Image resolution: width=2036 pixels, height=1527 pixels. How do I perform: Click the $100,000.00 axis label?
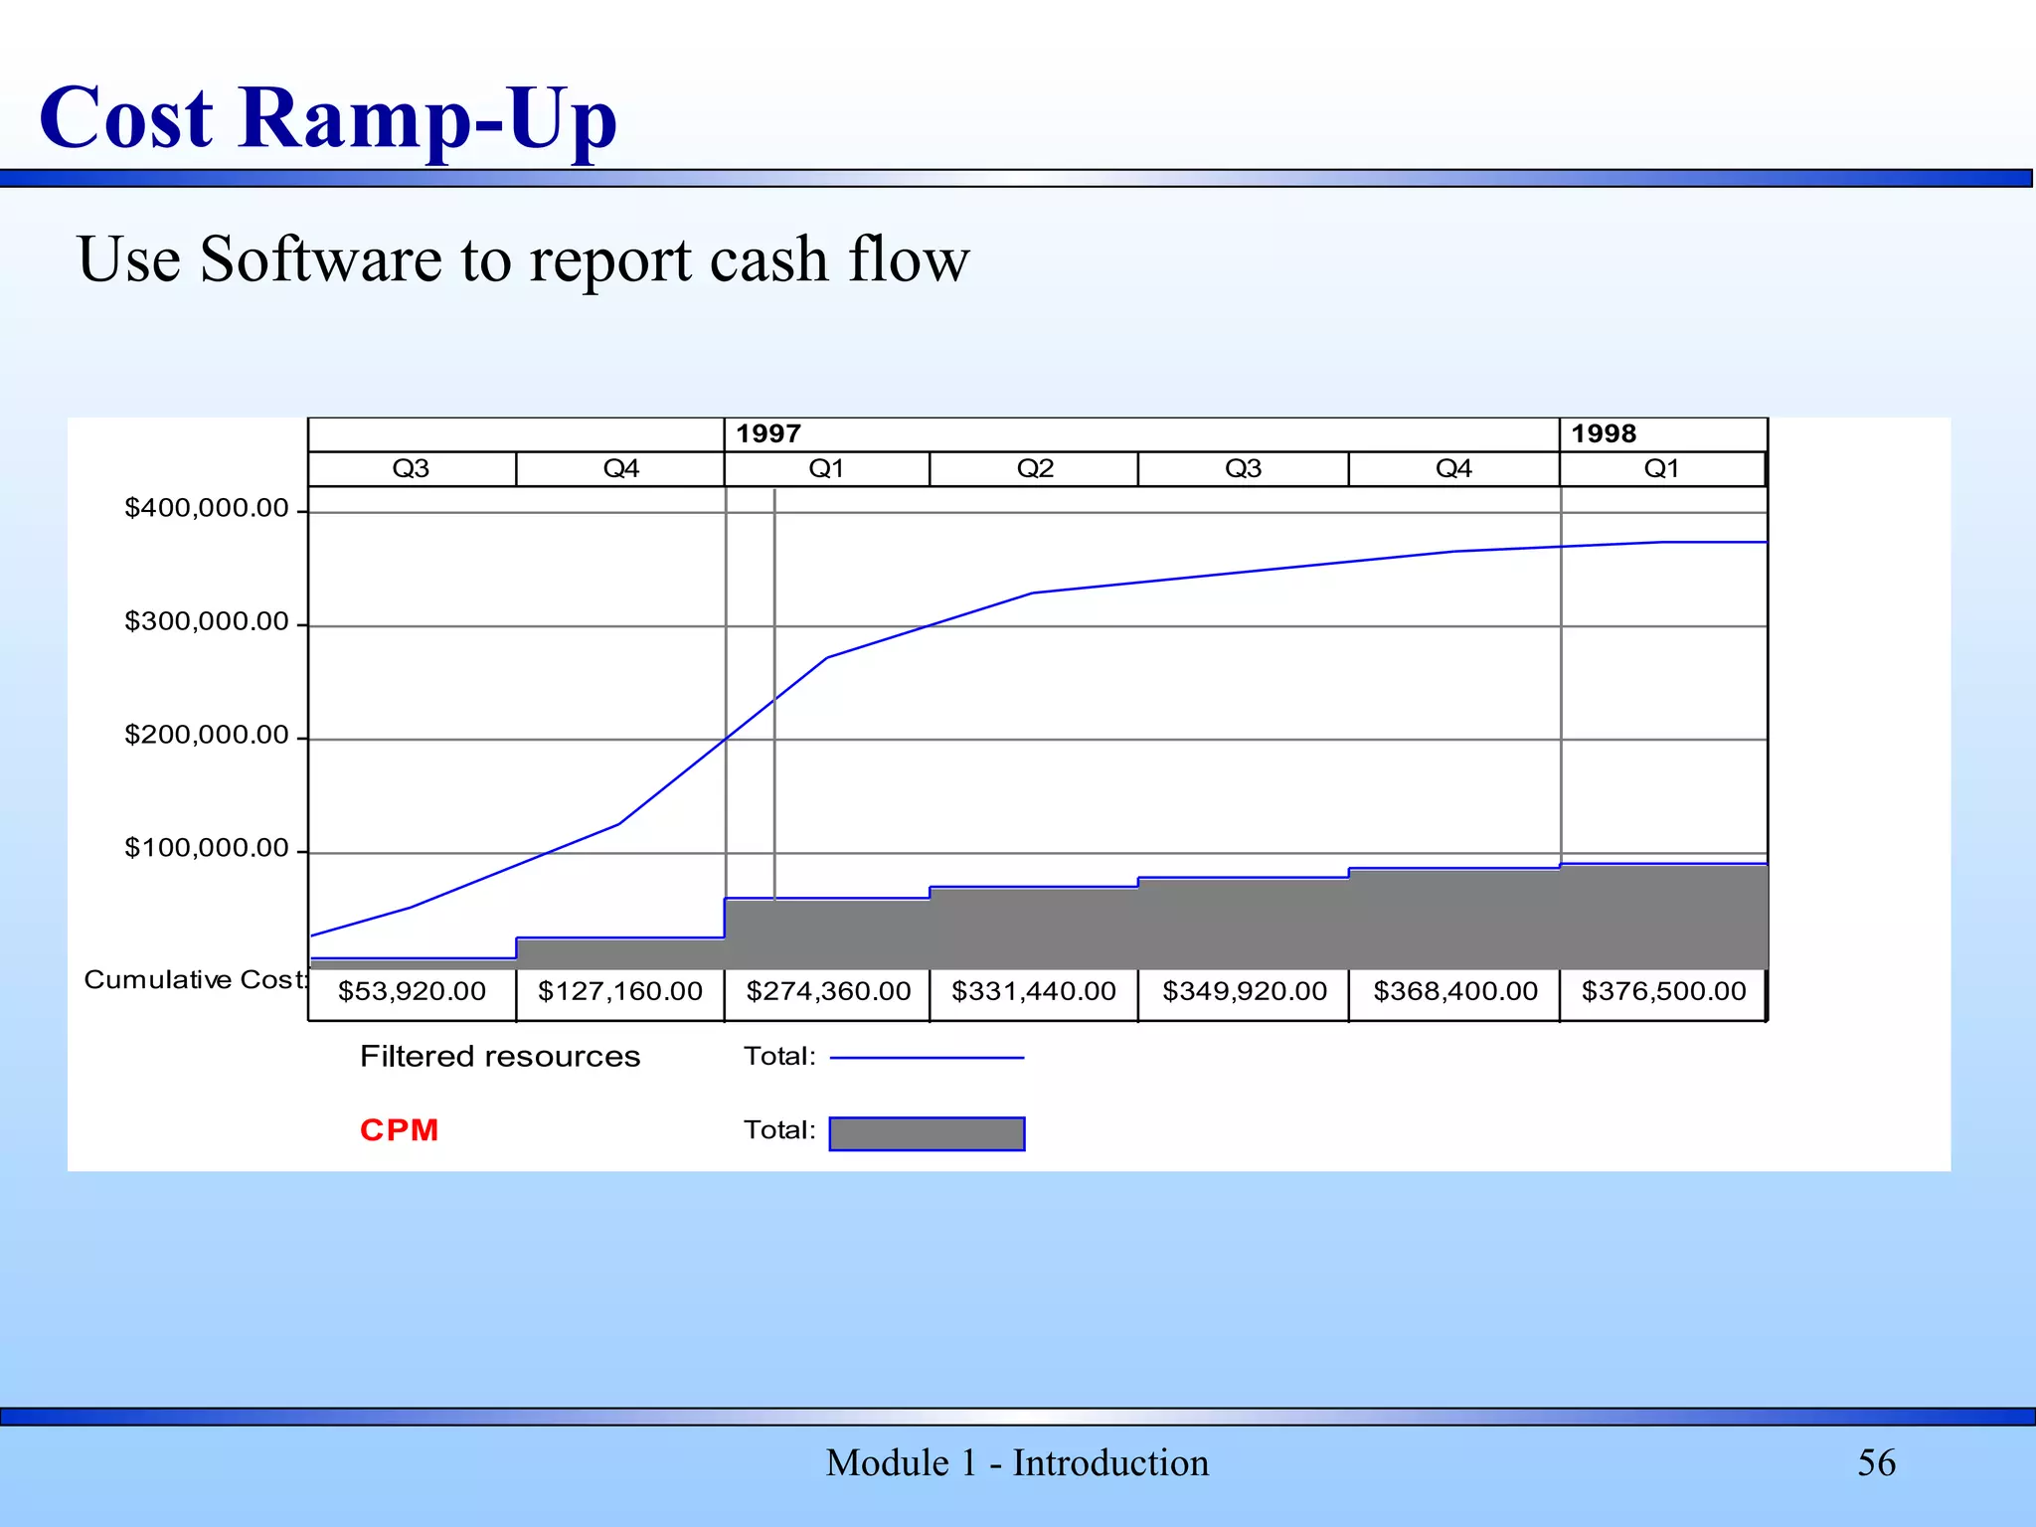206,848
